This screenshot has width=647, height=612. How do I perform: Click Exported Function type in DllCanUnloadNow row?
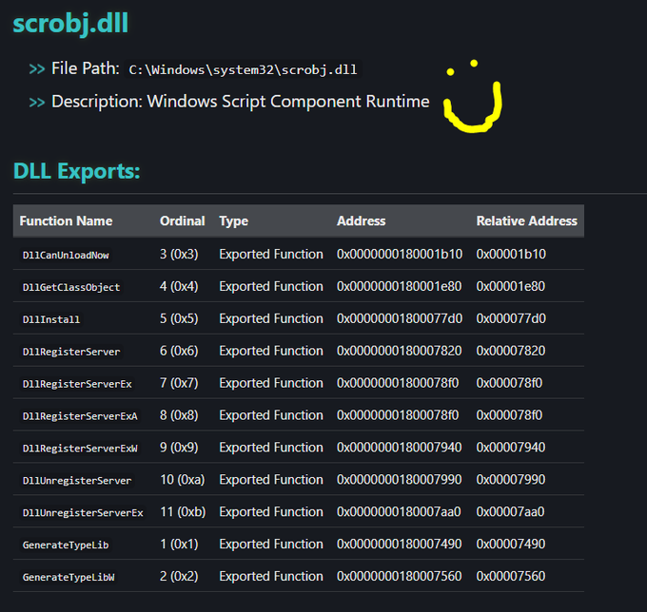pyautogui.click(x=271, y=254)
